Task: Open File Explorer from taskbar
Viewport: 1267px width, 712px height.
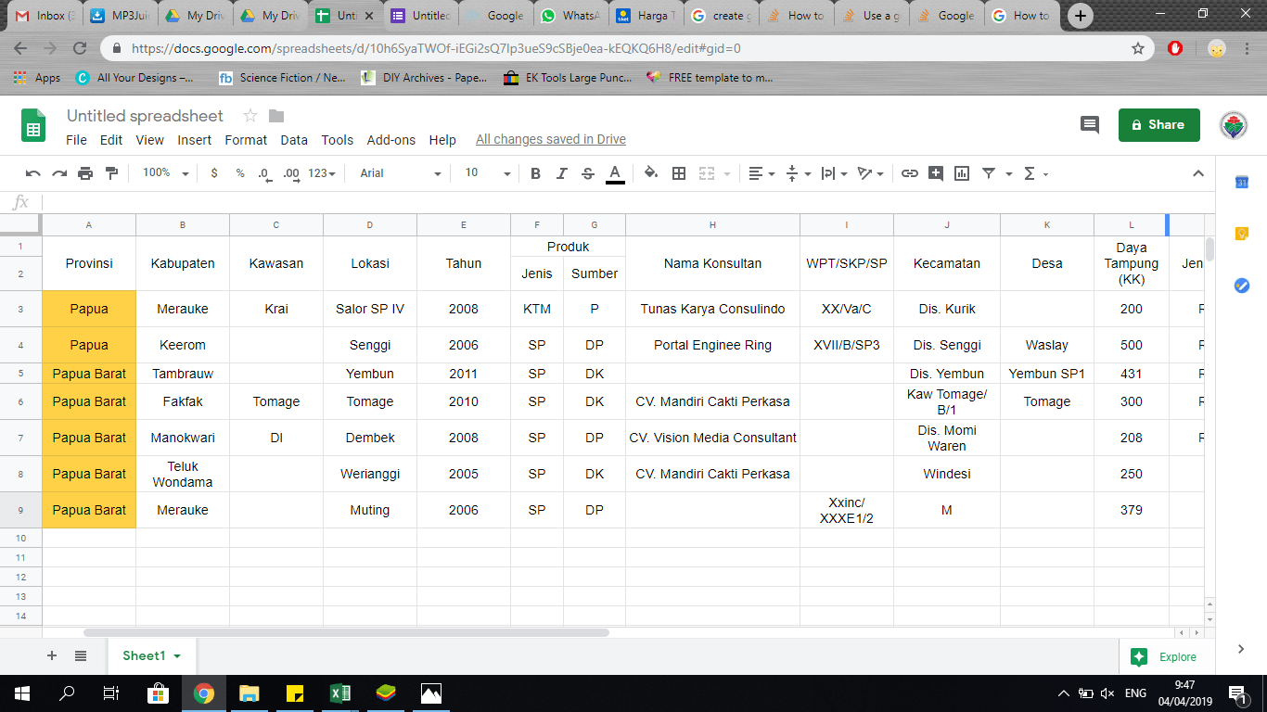Action: coord(250,693)
